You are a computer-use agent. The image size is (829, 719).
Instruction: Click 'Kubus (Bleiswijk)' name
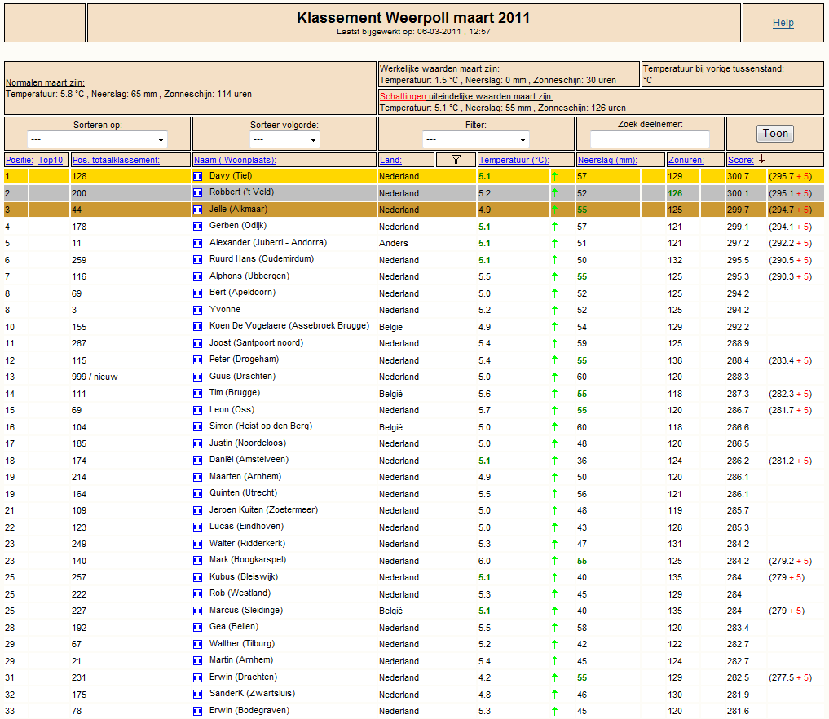pyautogui.click(x=243, y=576)
